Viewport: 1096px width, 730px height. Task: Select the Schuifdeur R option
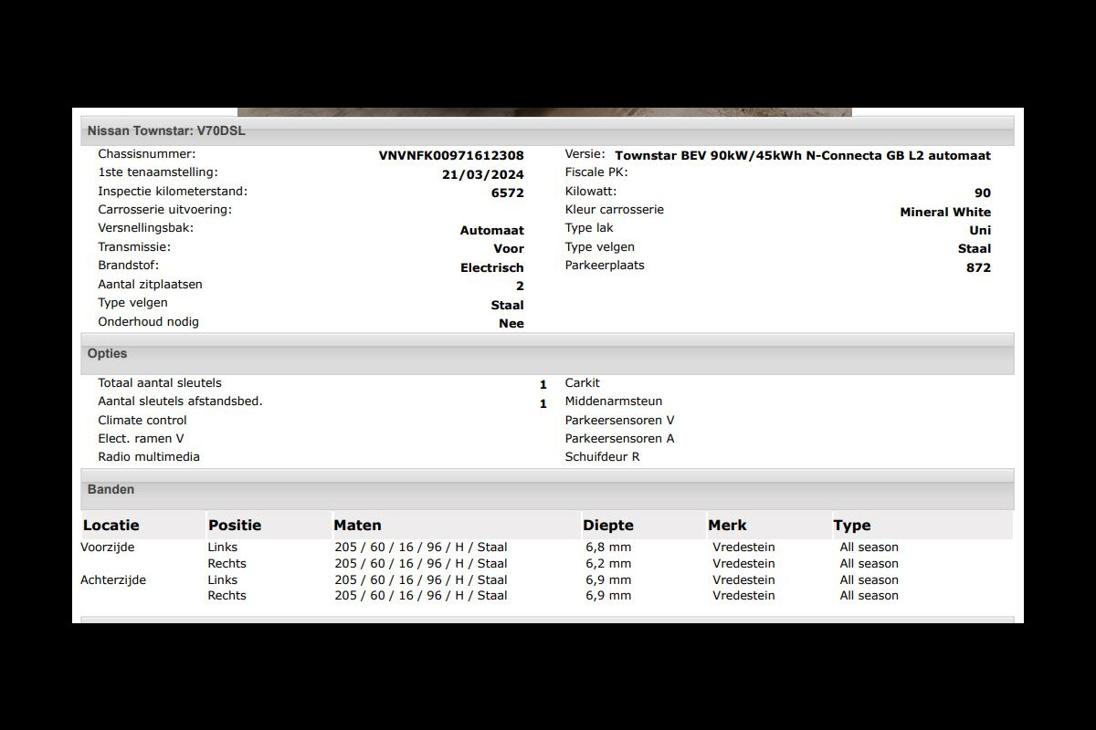[x=602, y=456]
